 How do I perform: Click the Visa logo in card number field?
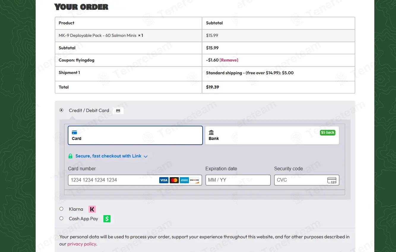164,180
